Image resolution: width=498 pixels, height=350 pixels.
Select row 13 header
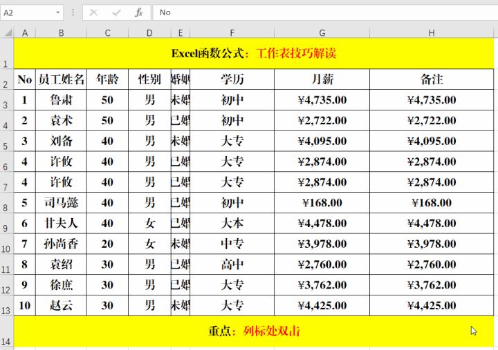(x=7, y=306)
